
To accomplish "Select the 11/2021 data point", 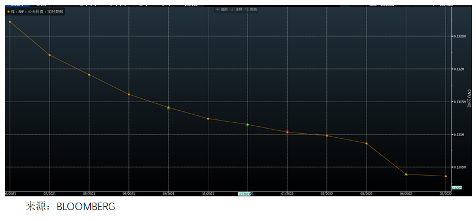I will [x=208, y=119].
